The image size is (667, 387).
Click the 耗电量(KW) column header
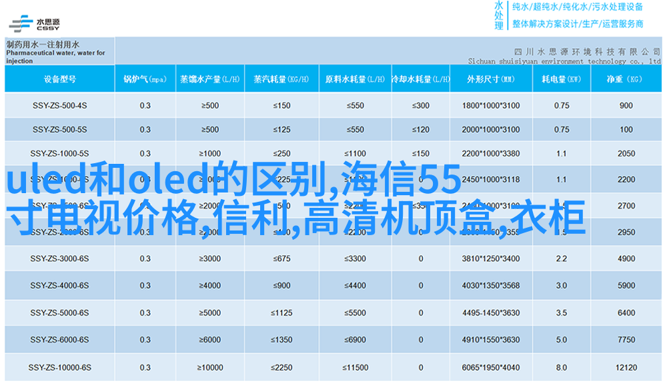(x=562, y=79)
